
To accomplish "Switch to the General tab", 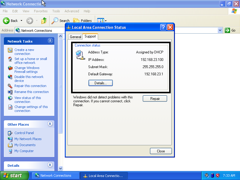I will 75,36.
